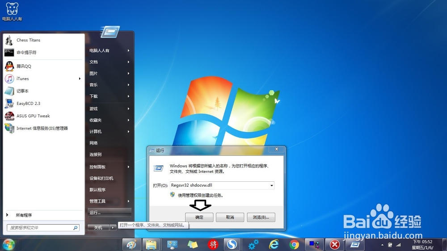Open Windows Explorer on the taskbar
This screenshot has height=251, width=447.
click(x=151, y=245)
